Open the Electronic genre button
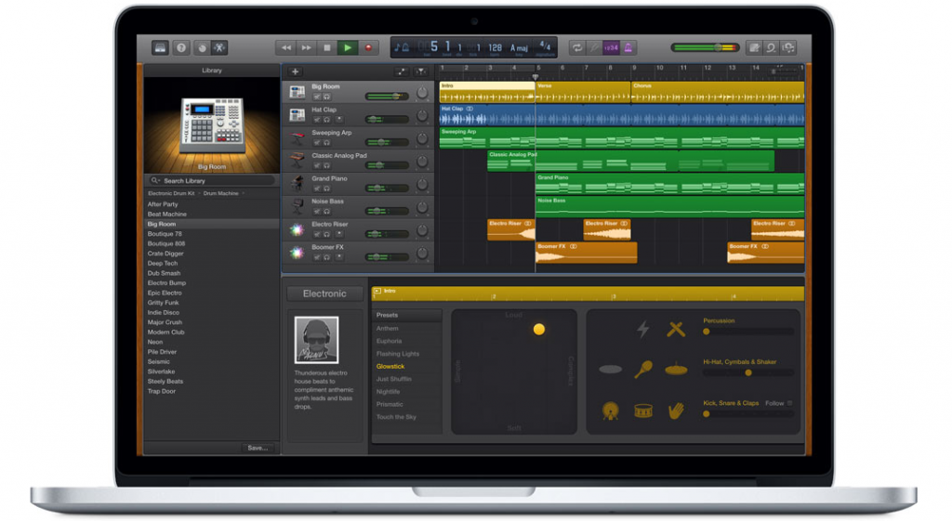Viewport: 952px width, 521px height. click(x=324, y=293)
